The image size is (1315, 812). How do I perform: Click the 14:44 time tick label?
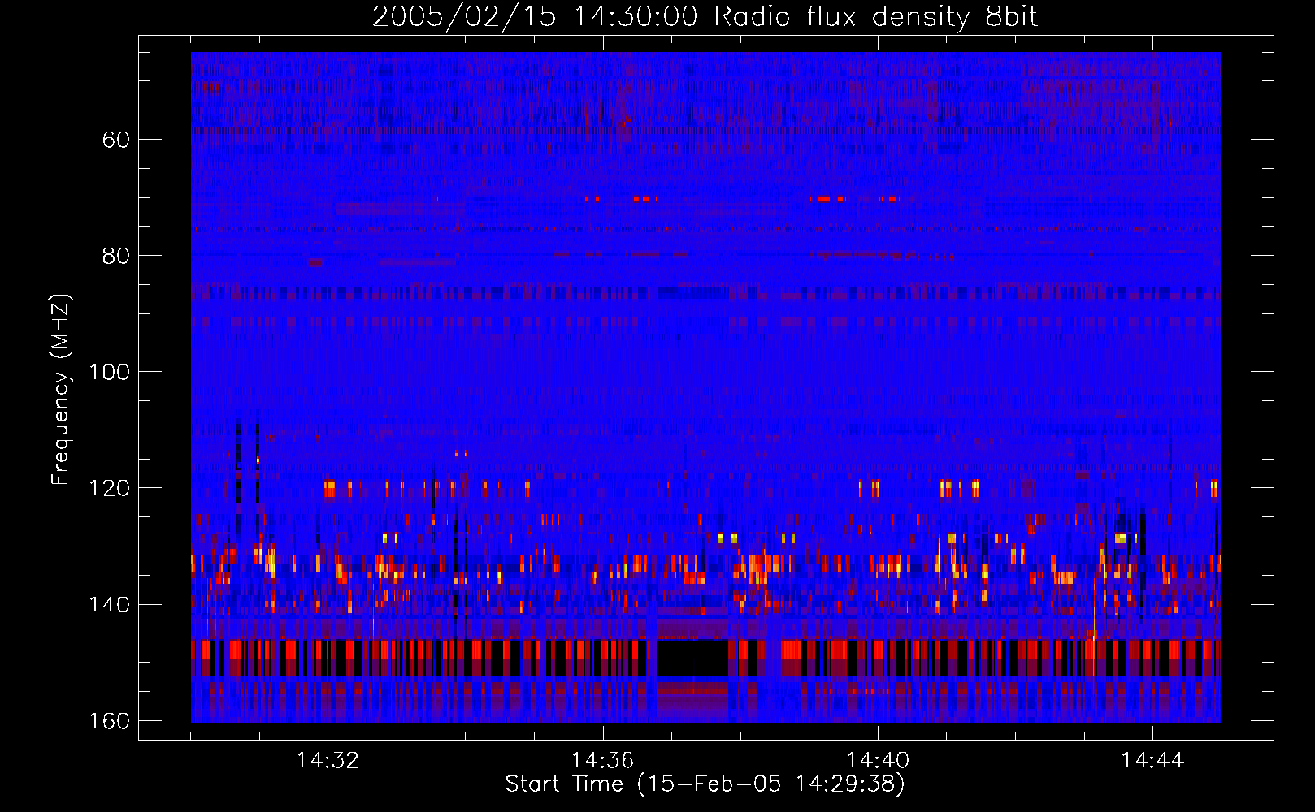pyautogui.click(x=1152, y=761)
